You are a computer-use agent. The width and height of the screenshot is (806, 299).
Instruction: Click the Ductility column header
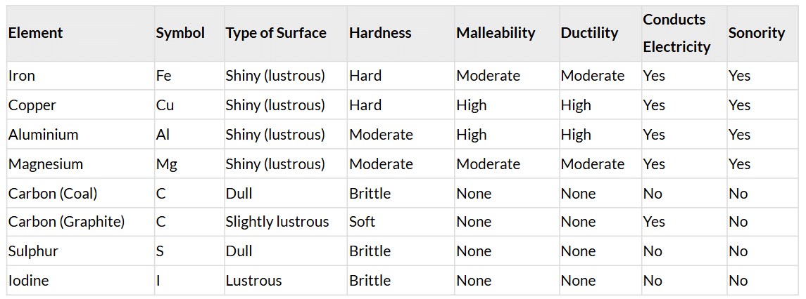pyautogui.click(x=589, y=33)
